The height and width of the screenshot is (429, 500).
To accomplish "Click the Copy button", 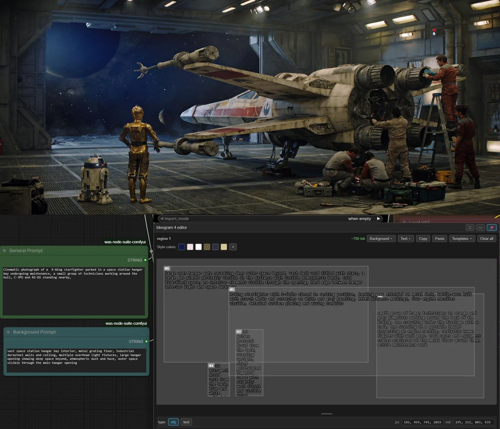I will click(x=423, y=239).
